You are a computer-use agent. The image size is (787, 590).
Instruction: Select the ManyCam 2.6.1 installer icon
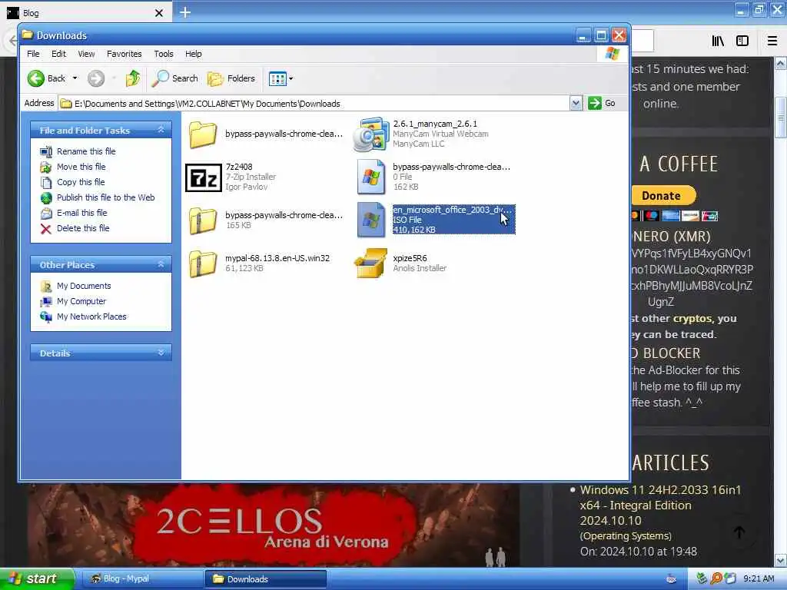(x=371, y=134)
